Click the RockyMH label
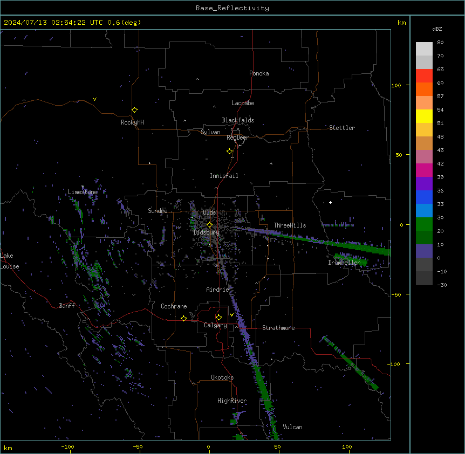 132,122
